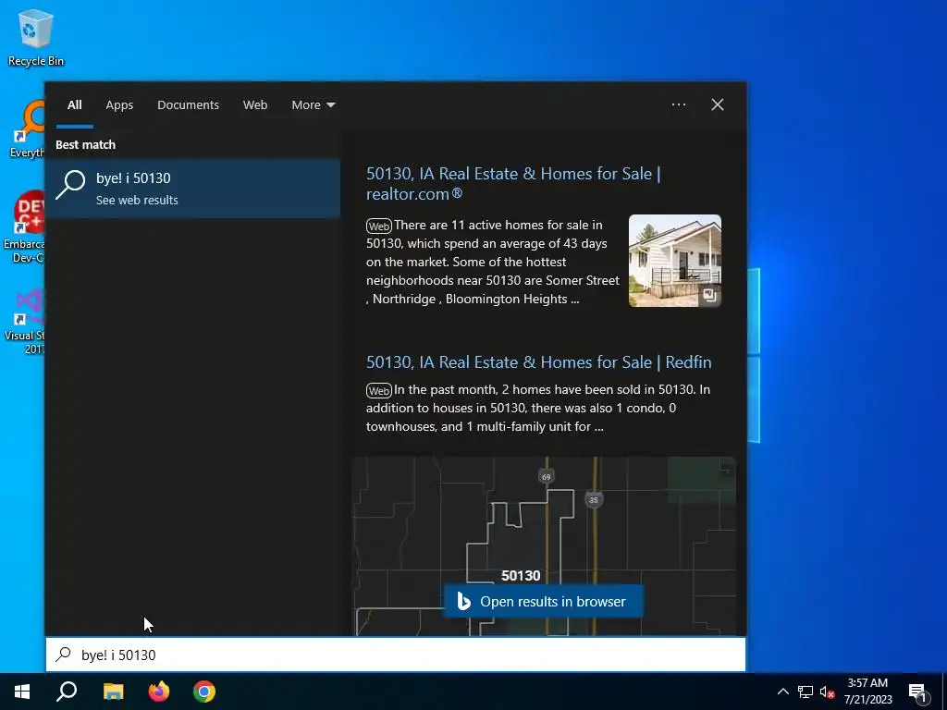Click Open results in browser button
This screenshot has height=710, width=947.
point(544,601)
